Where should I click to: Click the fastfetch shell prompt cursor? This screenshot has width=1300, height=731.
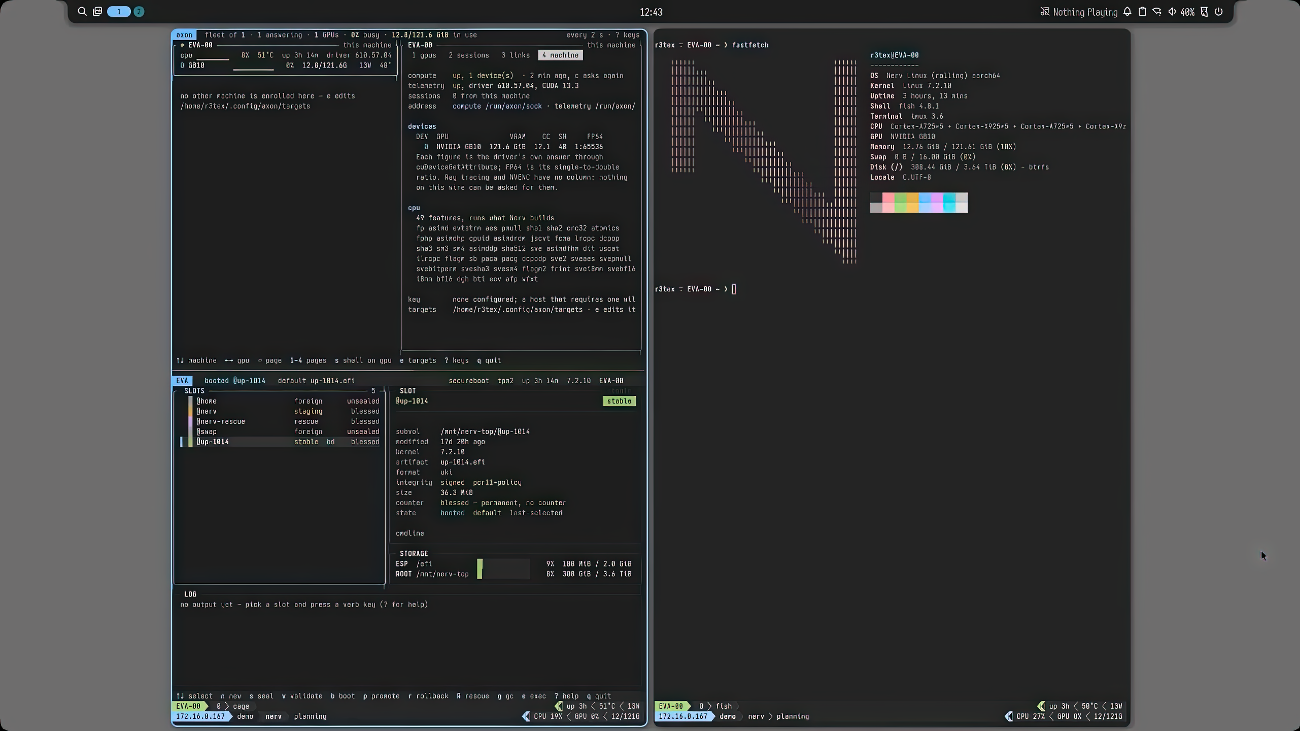click(x=734, y=289)
